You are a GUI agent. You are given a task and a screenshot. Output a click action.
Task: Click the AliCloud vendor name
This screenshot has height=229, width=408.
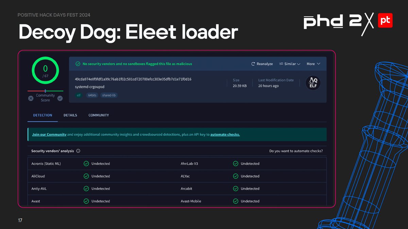tap(38, 176)
